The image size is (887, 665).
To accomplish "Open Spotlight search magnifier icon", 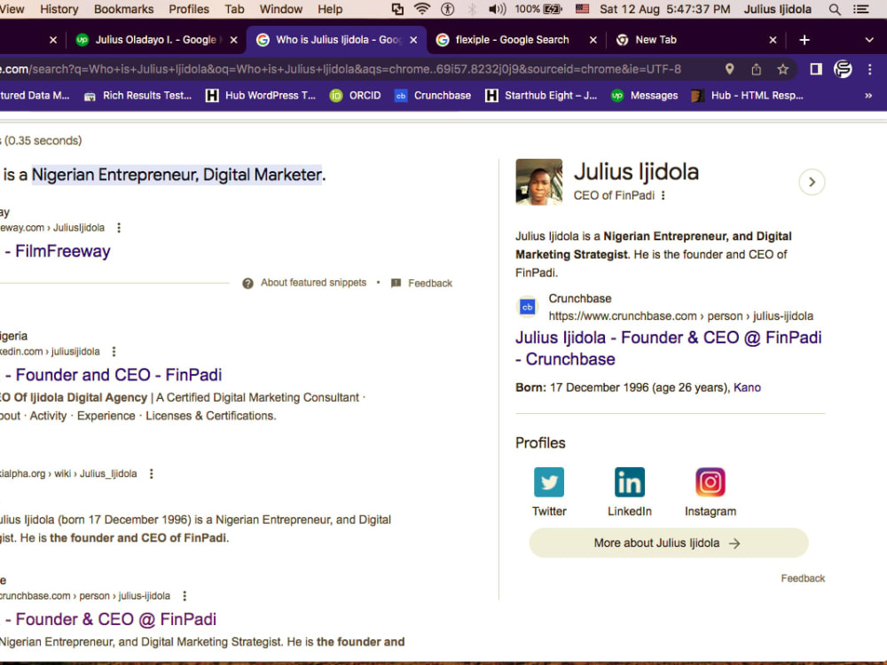I will 835,9.
